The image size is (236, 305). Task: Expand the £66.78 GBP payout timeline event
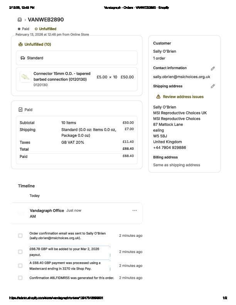[69, 252]
